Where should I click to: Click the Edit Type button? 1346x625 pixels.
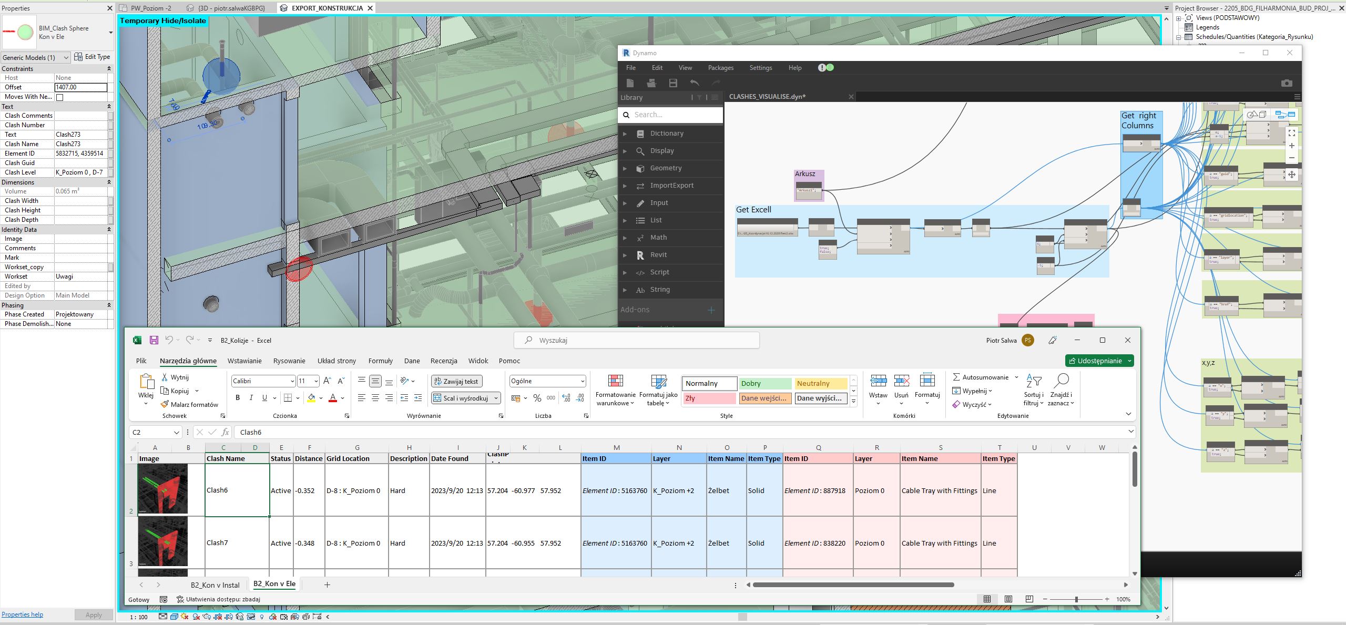click(92, 57)
